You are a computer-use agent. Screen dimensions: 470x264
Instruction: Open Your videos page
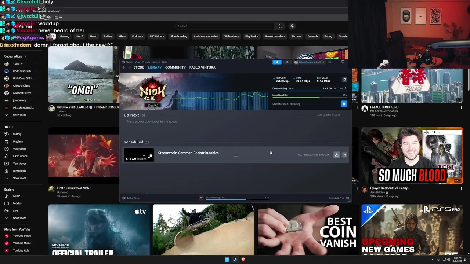20,164
